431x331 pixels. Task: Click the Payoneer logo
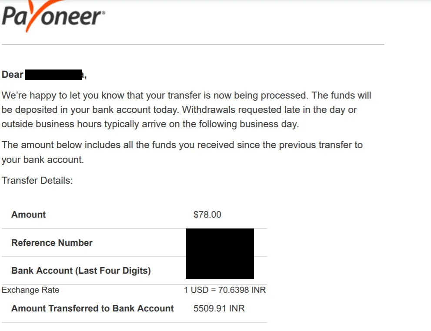53,16
